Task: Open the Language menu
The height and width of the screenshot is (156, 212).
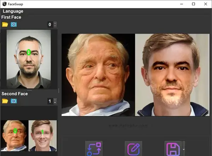Action: 13,11
